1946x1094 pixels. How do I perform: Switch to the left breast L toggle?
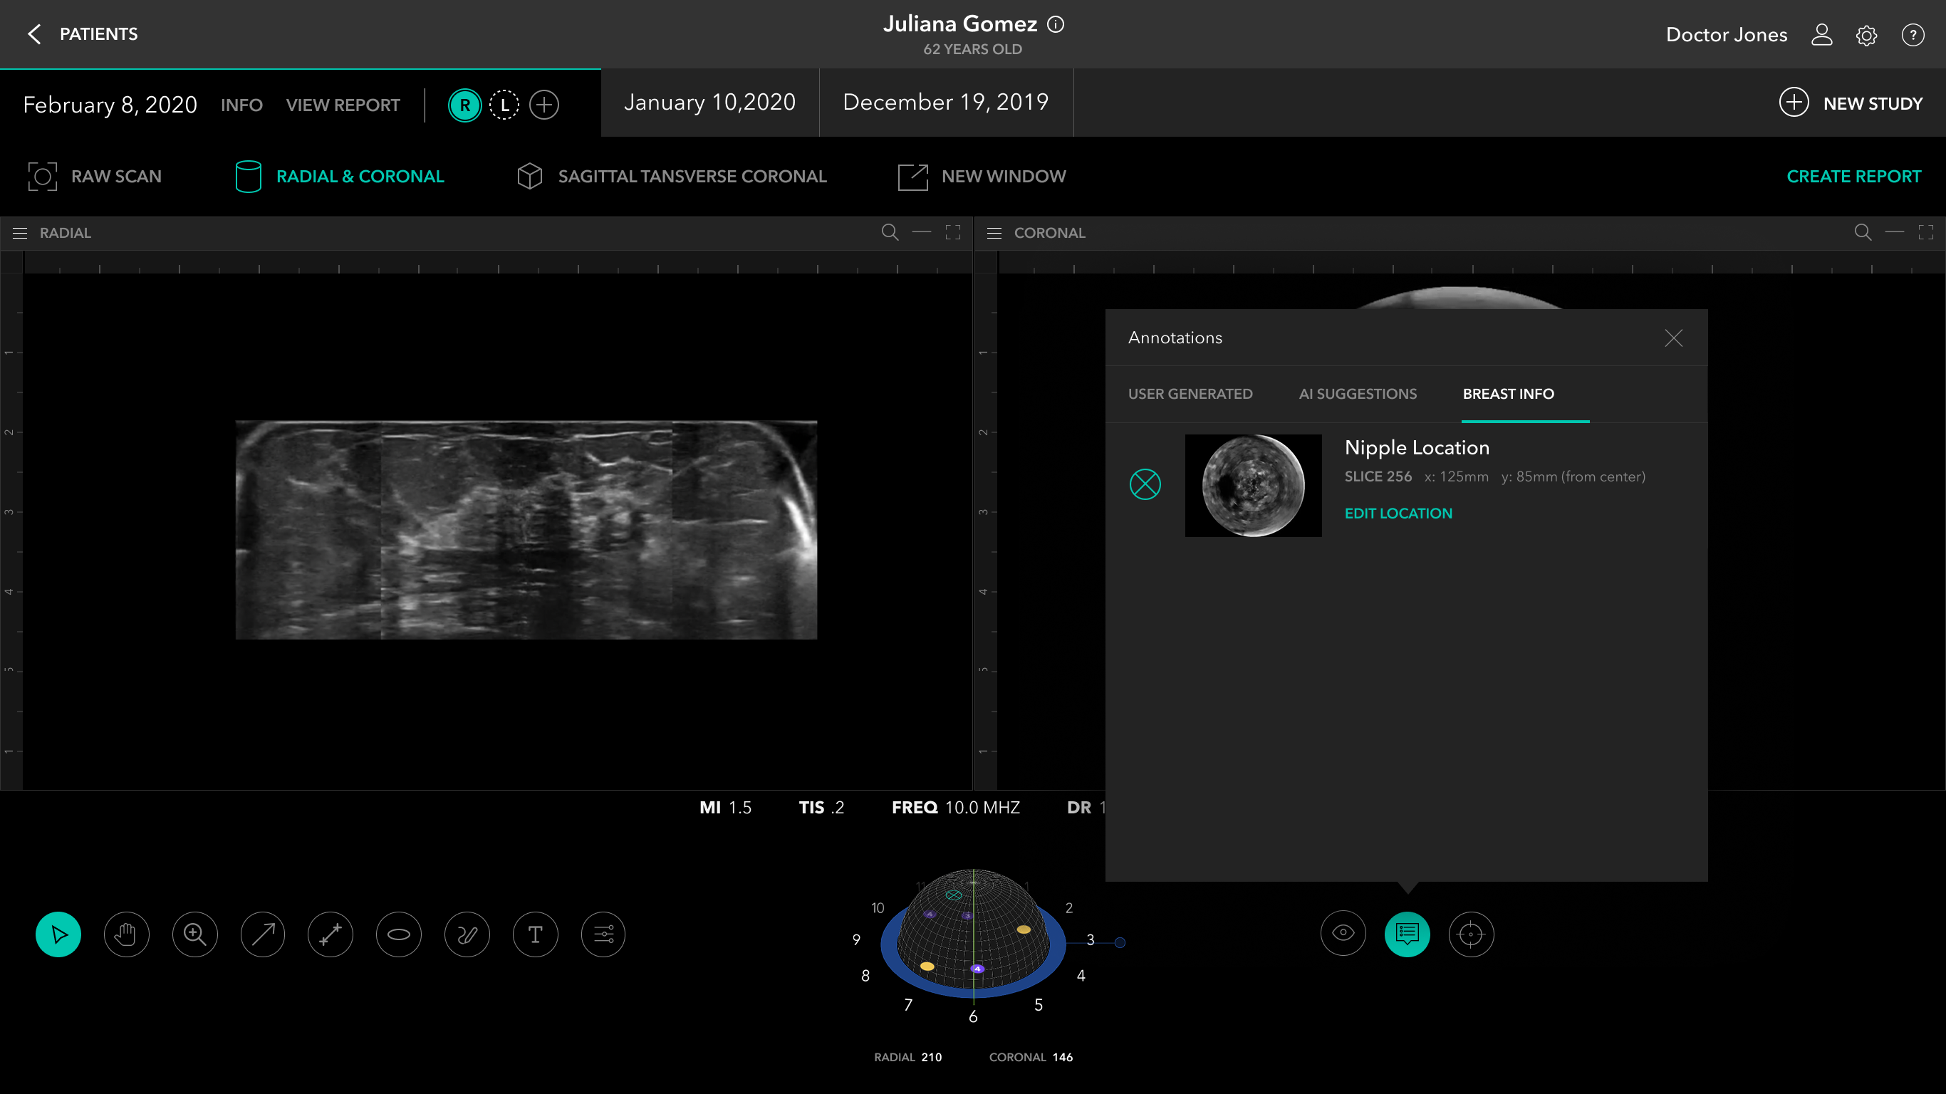tap(504, 104)
